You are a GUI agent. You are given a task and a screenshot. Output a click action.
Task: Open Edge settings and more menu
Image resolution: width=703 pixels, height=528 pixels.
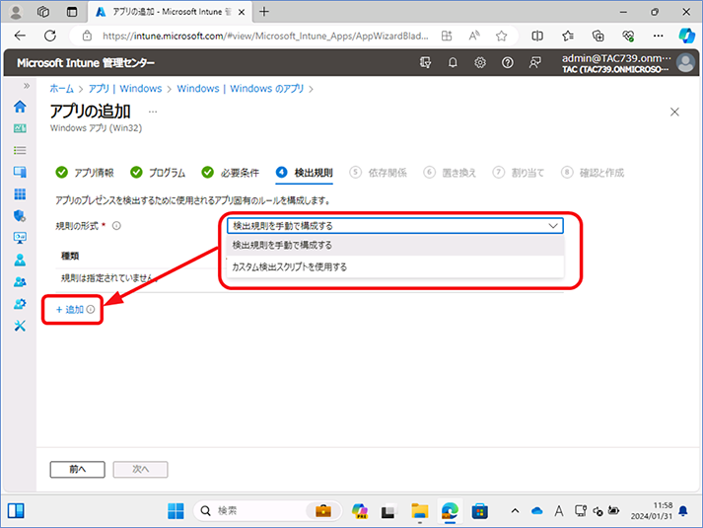659,36
